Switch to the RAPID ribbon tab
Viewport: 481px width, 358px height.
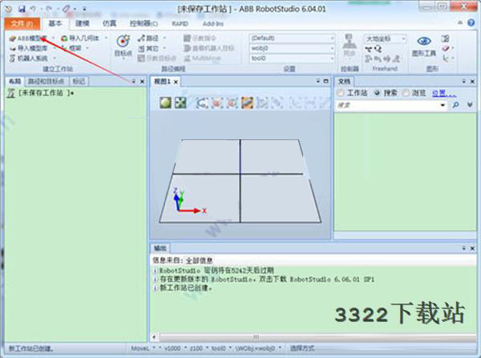(180, 23)
